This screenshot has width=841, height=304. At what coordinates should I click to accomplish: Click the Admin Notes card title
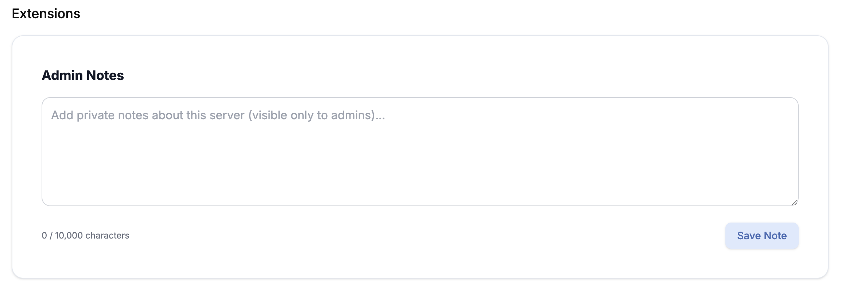pos(83,75)
